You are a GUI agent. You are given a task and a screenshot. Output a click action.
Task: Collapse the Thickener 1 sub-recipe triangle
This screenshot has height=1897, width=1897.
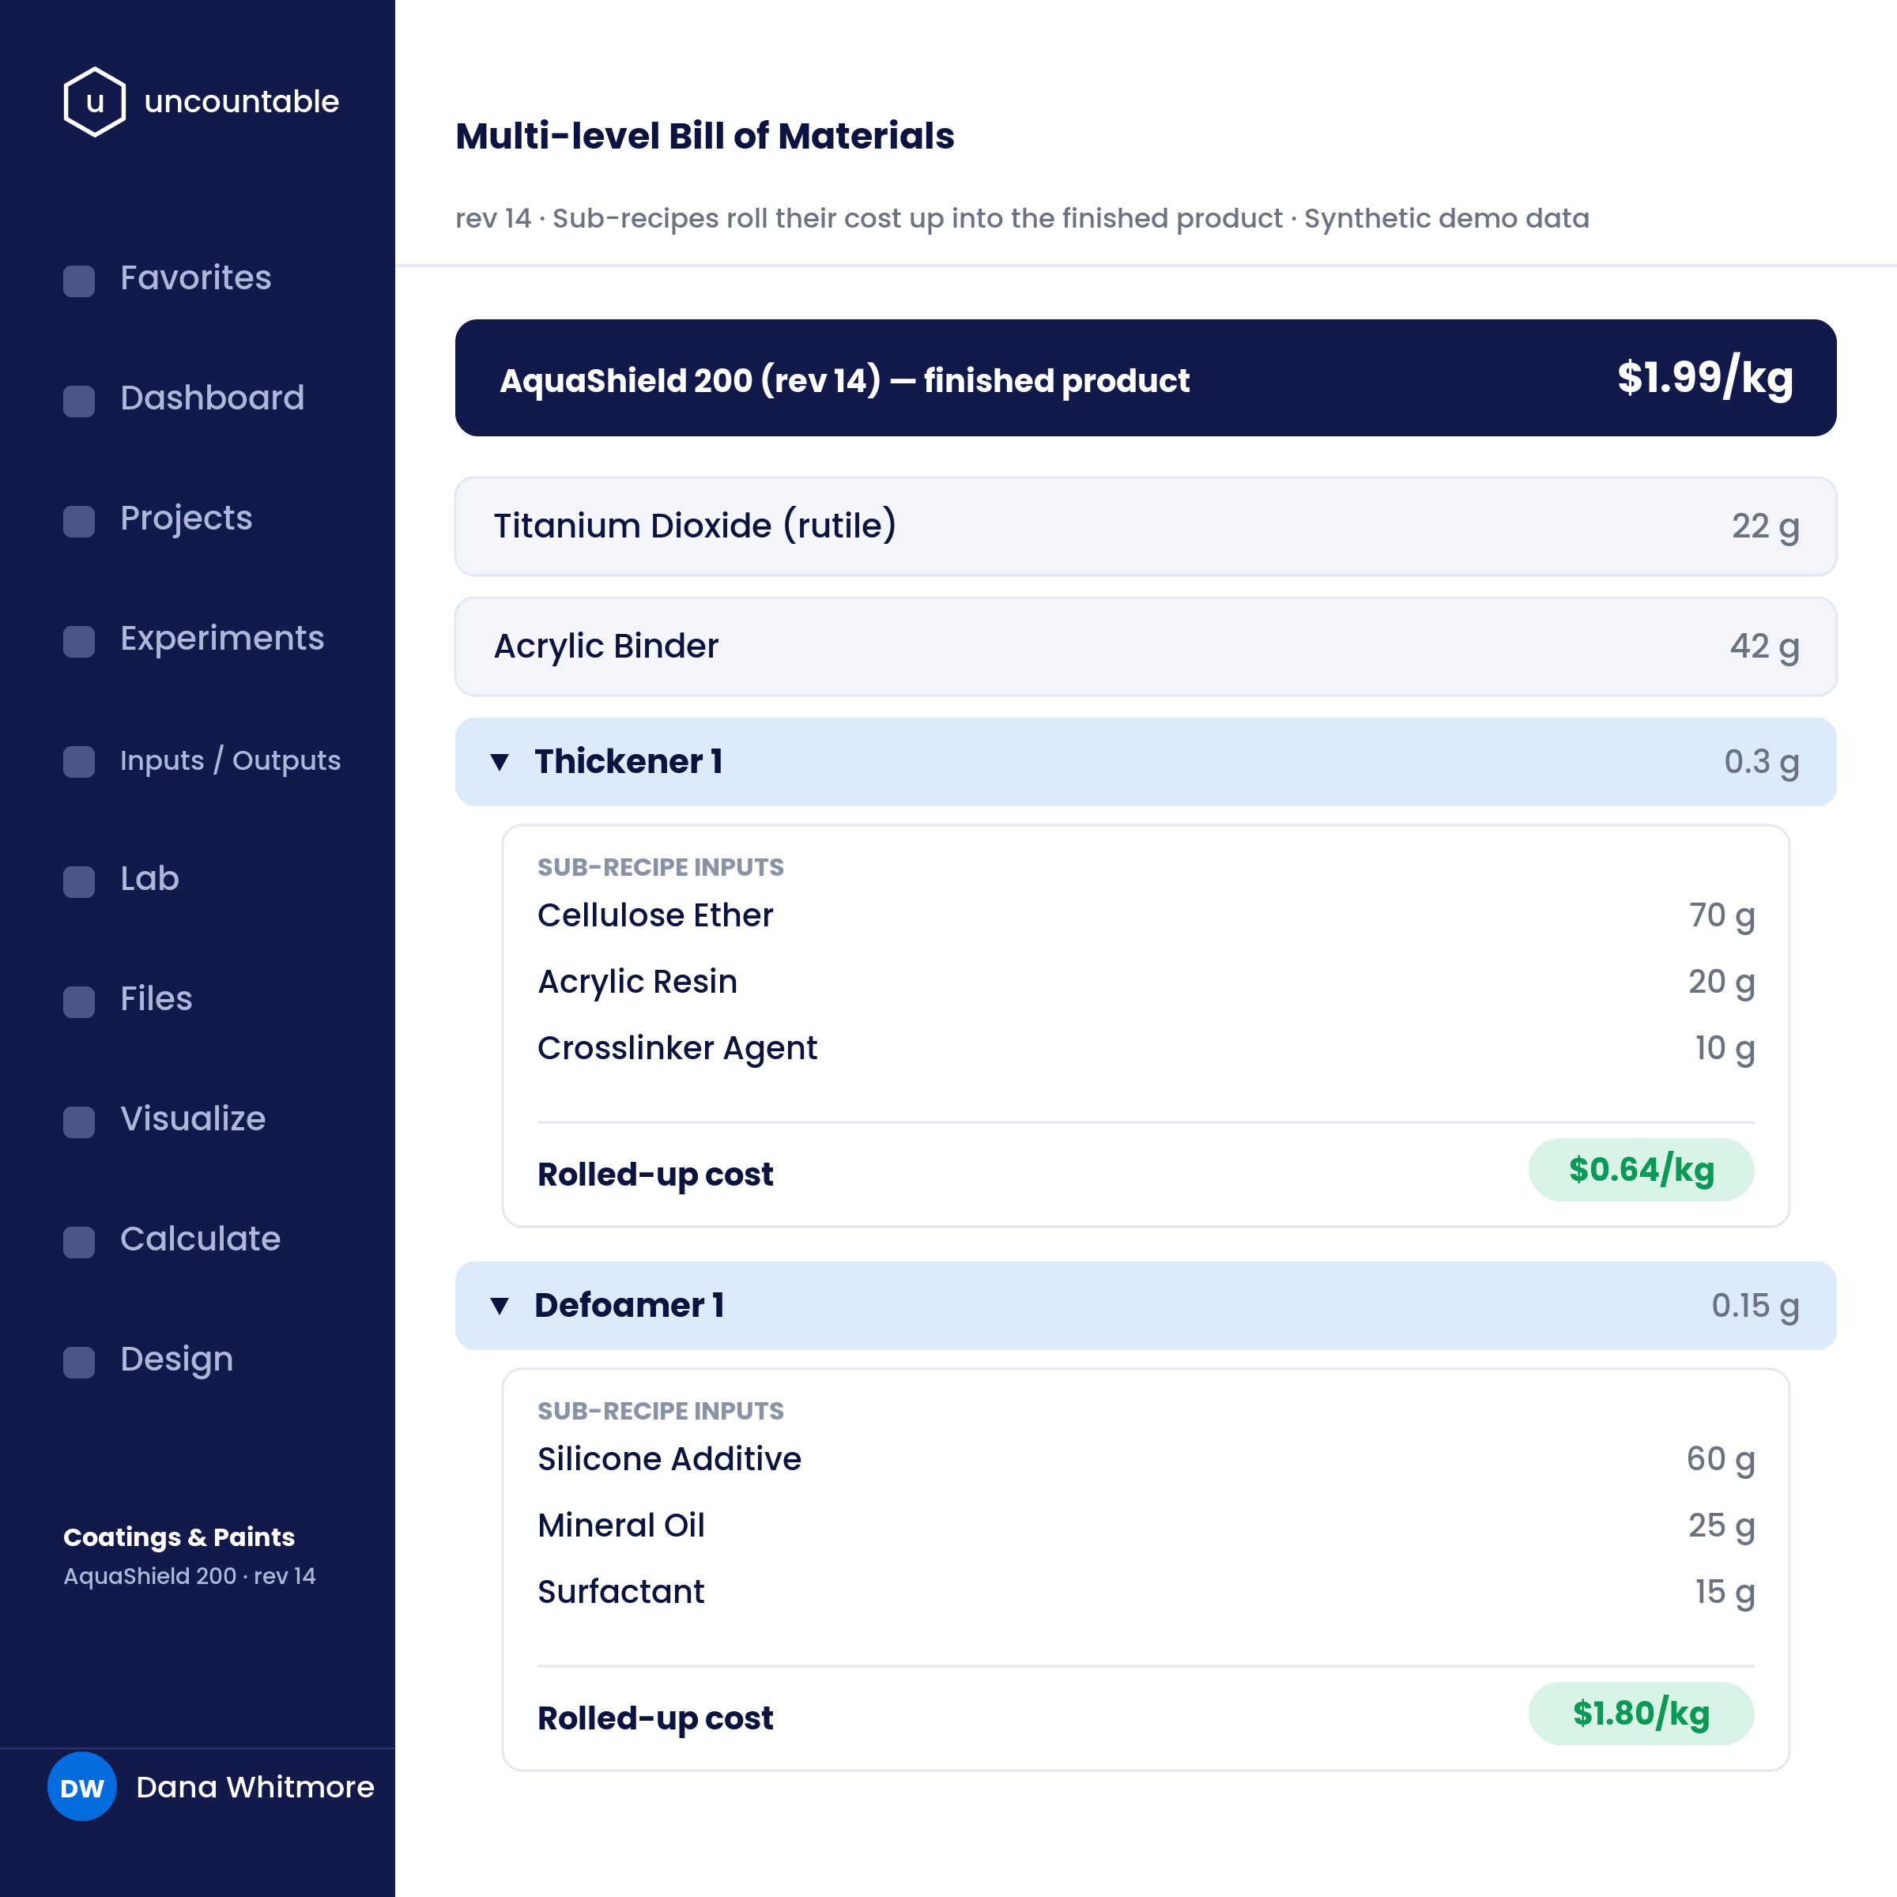[500, 762]
